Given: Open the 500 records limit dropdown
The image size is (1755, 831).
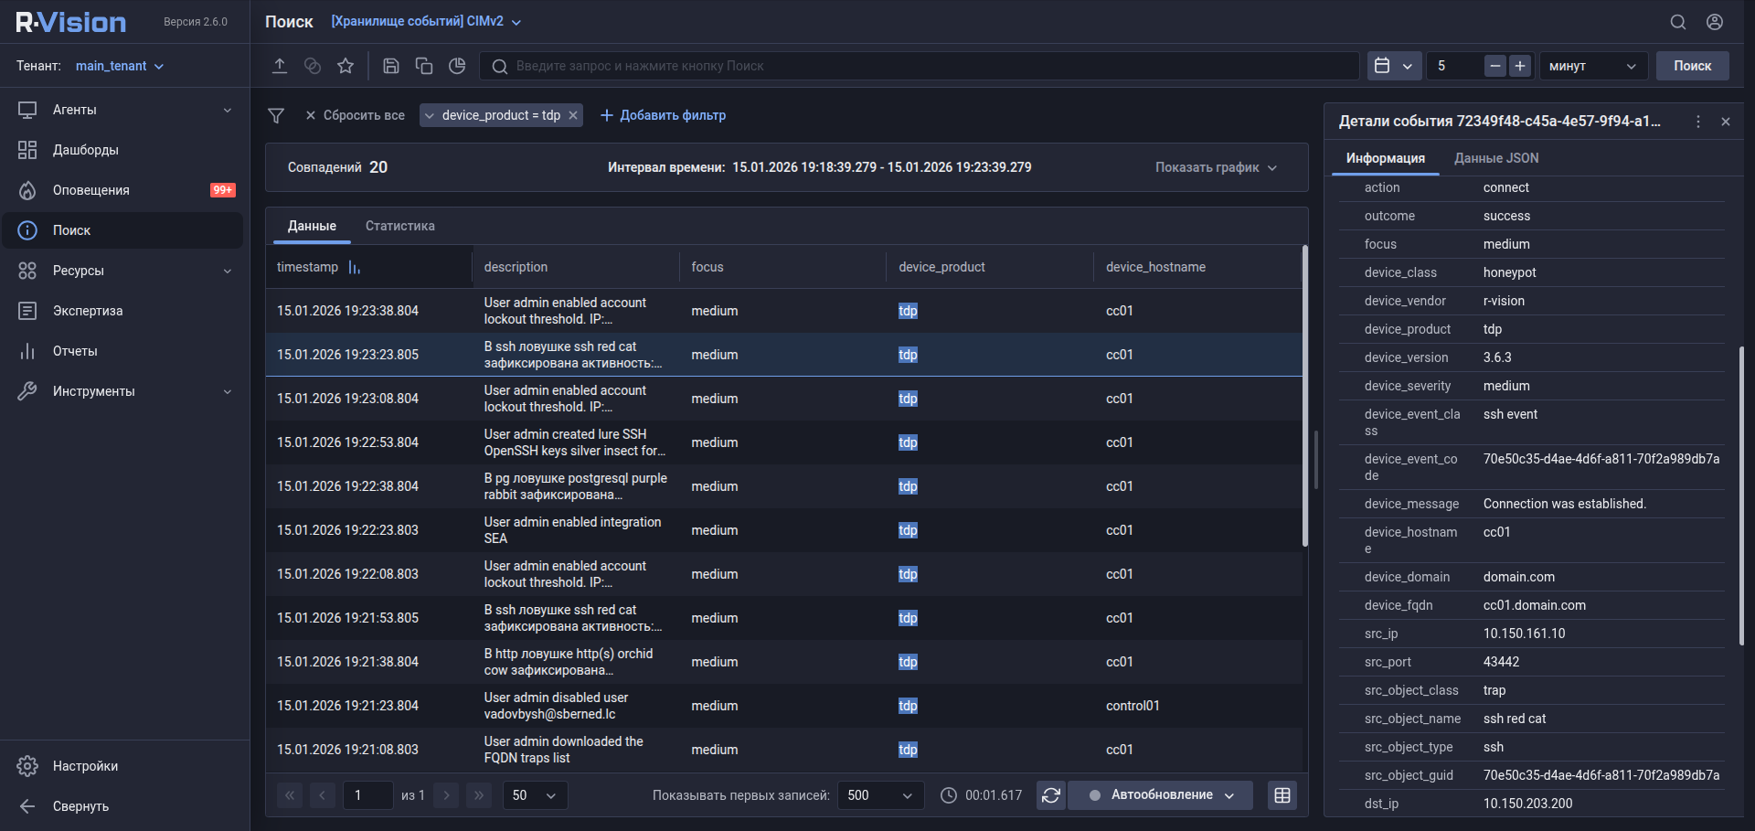Looking at the screenshot, I should (x=879, y=795).
